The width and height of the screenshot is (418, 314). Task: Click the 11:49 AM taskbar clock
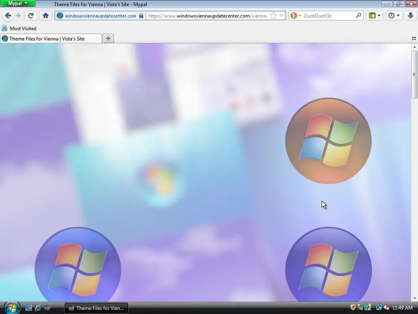402,308
